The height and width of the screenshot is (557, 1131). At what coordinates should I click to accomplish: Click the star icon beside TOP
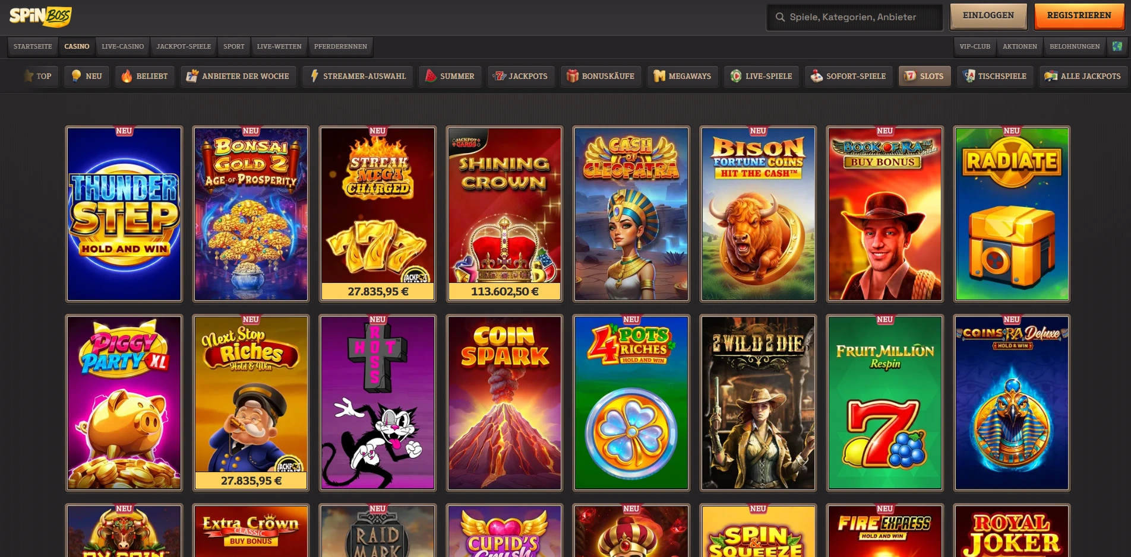pyautogui.click(x=29, y=76)
